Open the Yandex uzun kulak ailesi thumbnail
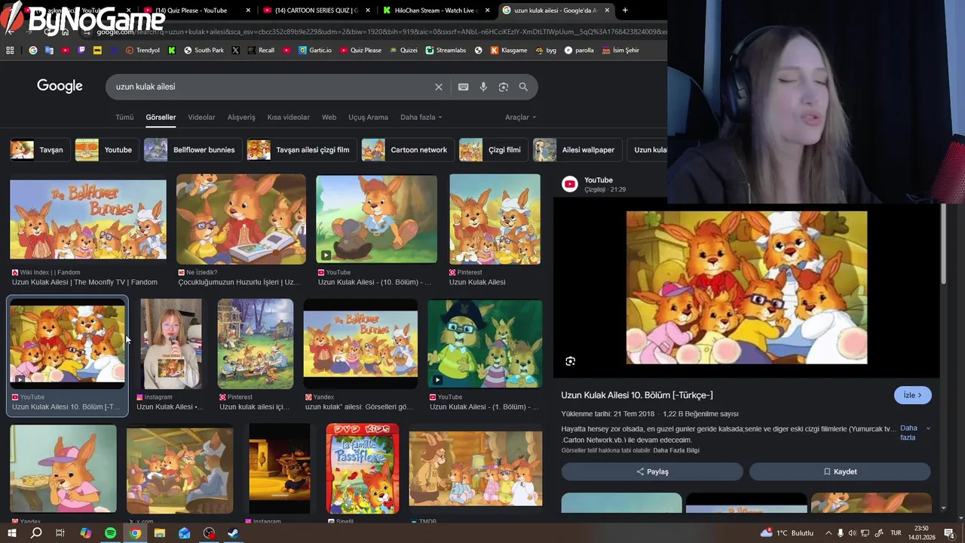Image resolution: width=965 pixels, height=543 pixels. pyautogui.click(x=360, y=344)
